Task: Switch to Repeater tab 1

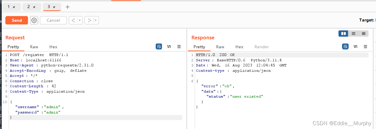Action: coord(9,7)
